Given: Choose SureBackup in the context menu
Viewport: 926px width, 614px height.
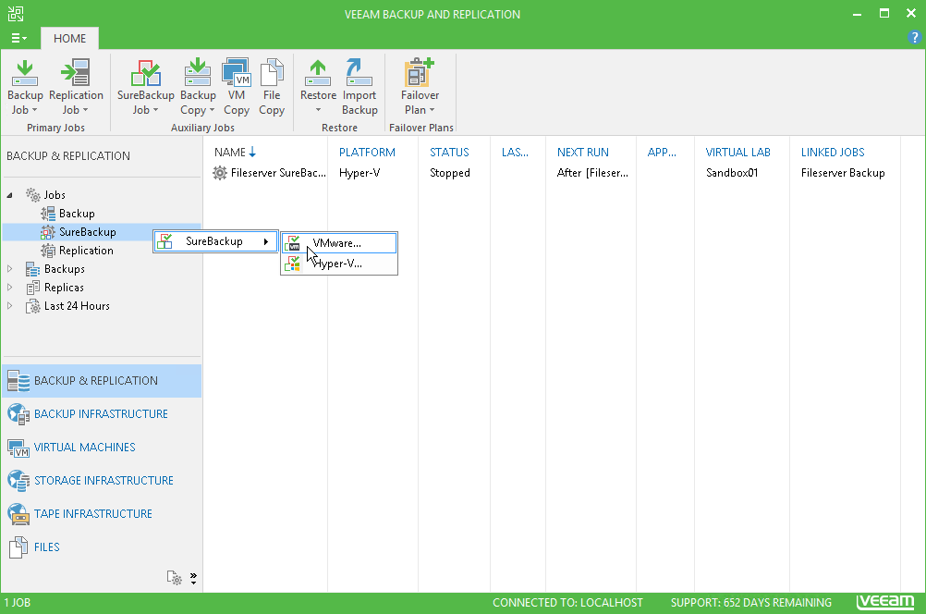Looking at the screenshot, I should [x=215, y=241].
